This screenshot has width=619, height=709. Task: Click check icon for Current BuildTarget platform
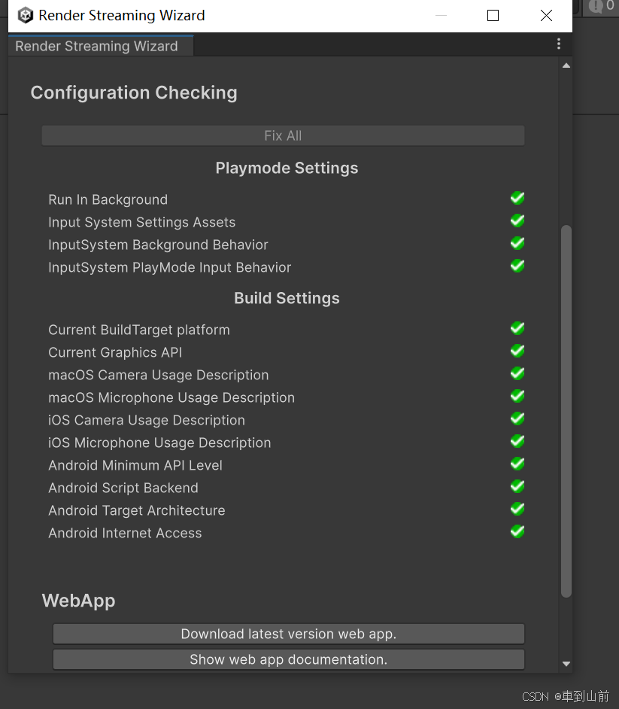point(517,328)
